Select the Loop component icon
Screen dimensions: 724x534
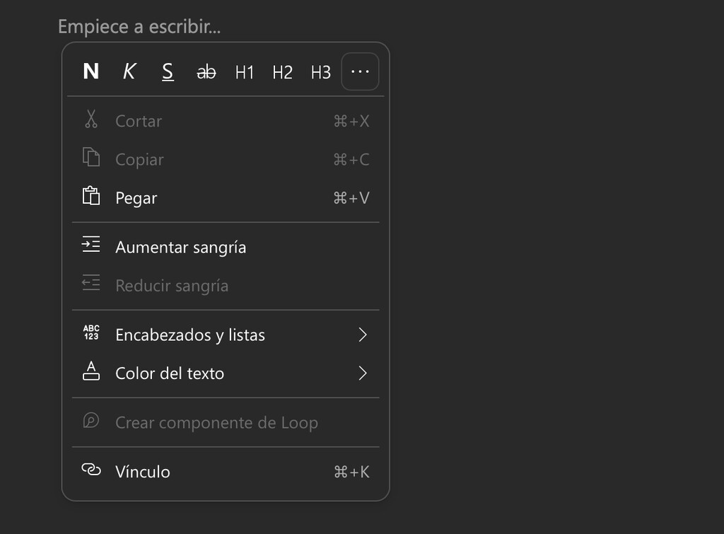coord(90,422)
